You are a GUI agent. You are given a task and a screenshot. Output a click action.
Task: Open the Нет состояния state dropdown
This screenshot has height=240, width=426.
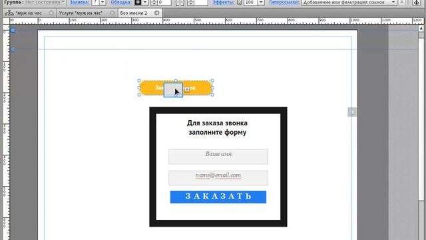tap(45, 3)
